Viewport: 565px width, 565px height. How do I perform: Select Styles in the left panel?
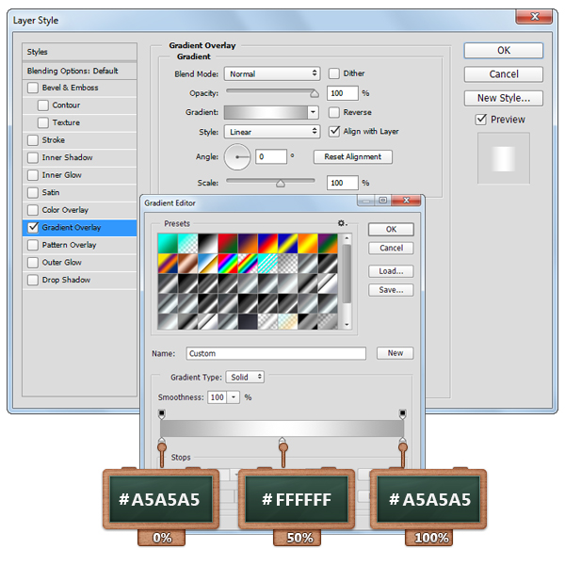(79, 52)
